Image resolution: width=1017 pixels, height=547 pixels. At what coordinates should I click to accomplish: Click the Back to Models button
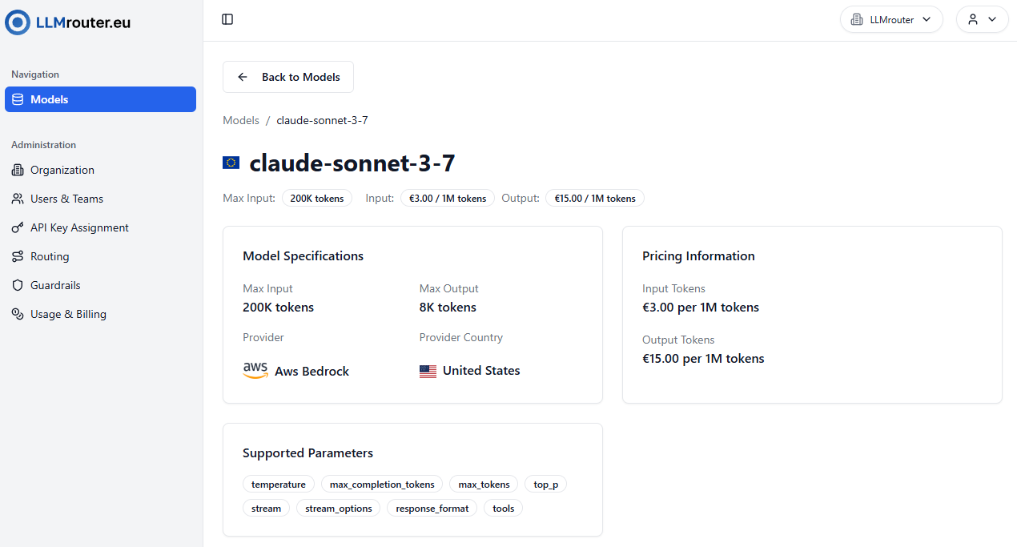288,77
